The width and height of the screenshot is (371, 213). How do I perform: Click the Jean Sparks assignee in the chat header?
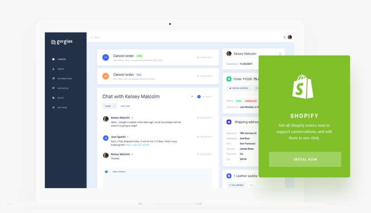205,97
